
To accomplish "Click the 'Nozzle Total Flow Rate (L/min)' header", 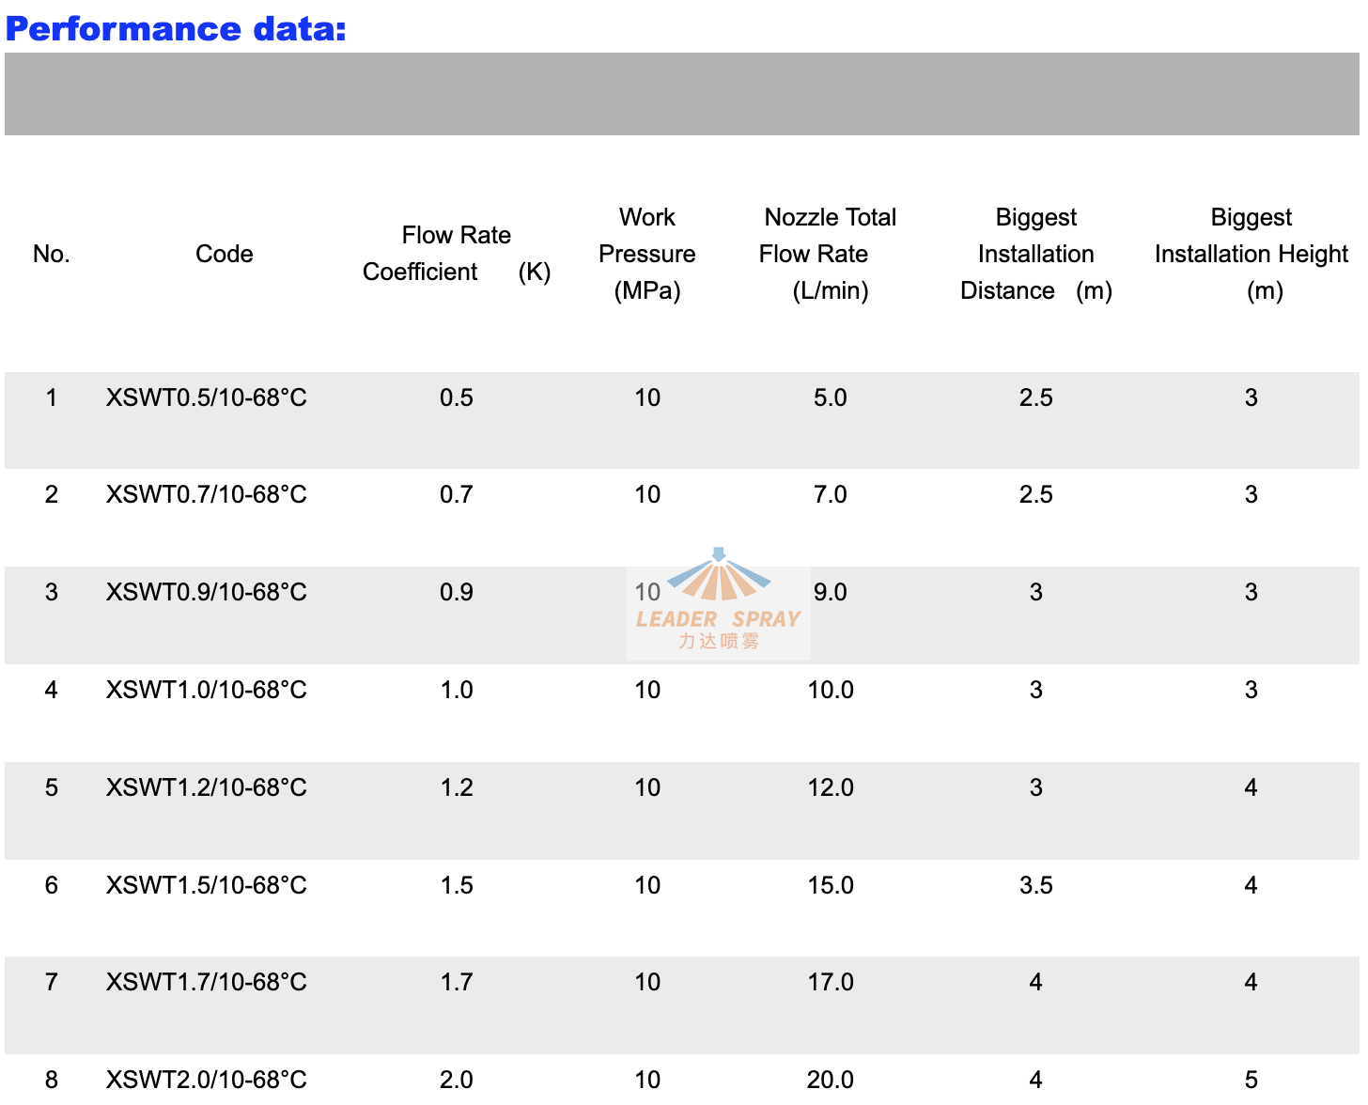I will [830, 254].
